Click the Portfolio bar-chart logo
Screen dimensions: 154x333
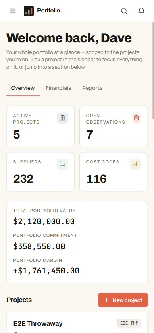pyautogui.click(x=29, y=11)
